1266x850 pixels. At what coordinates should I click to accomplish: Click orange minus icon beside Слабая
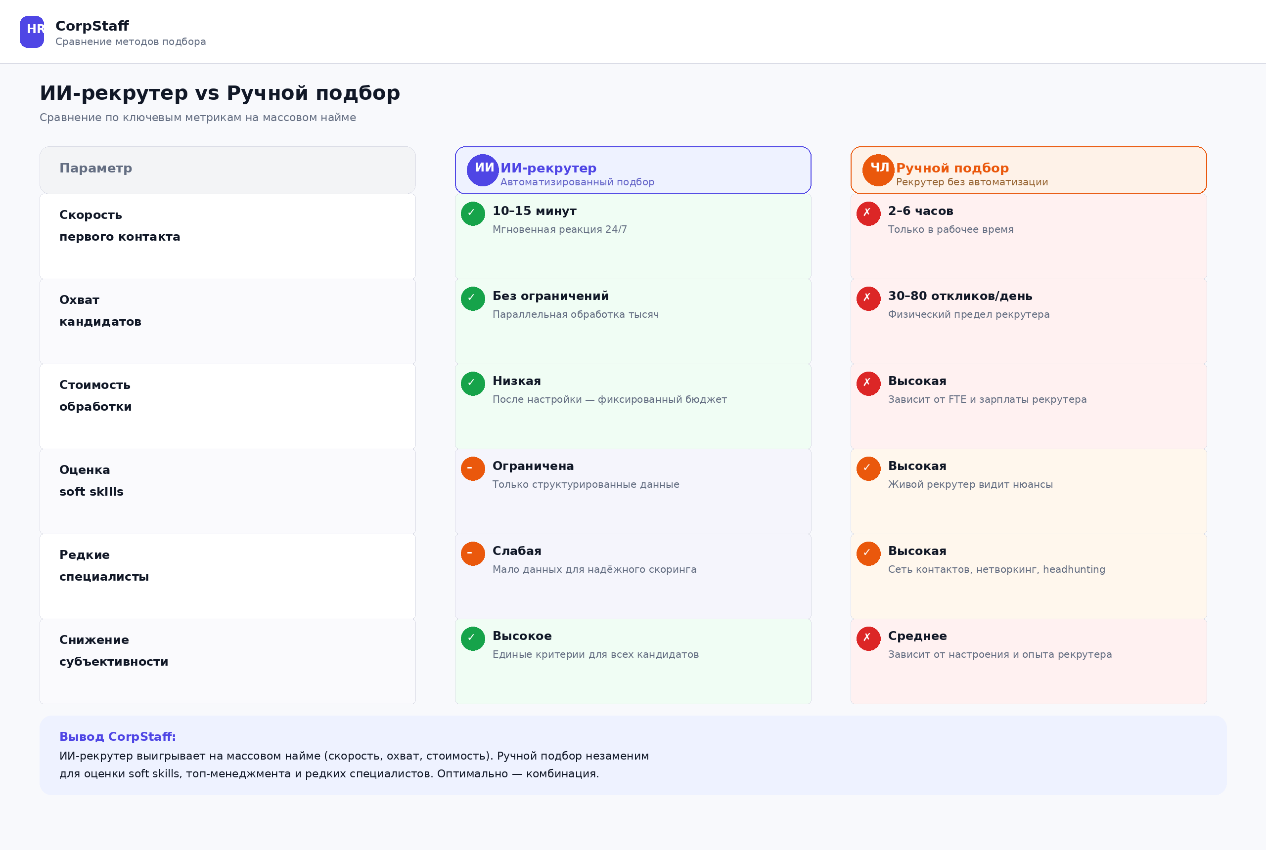(x=473, y=553)
